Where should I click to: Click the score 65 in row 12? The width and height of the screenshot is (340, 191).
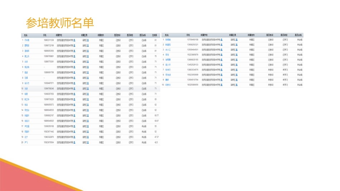coord(156,99)
